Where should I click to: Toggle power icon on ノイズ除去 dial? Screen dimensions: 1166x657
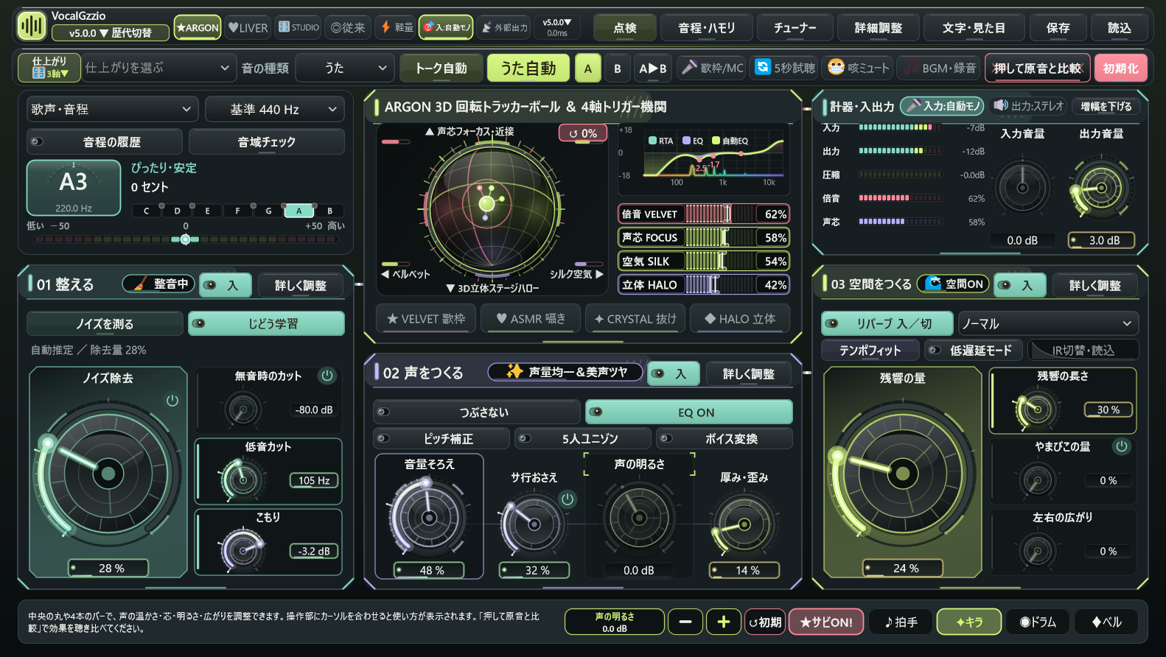pyautogui.click(x=172, y=400)
